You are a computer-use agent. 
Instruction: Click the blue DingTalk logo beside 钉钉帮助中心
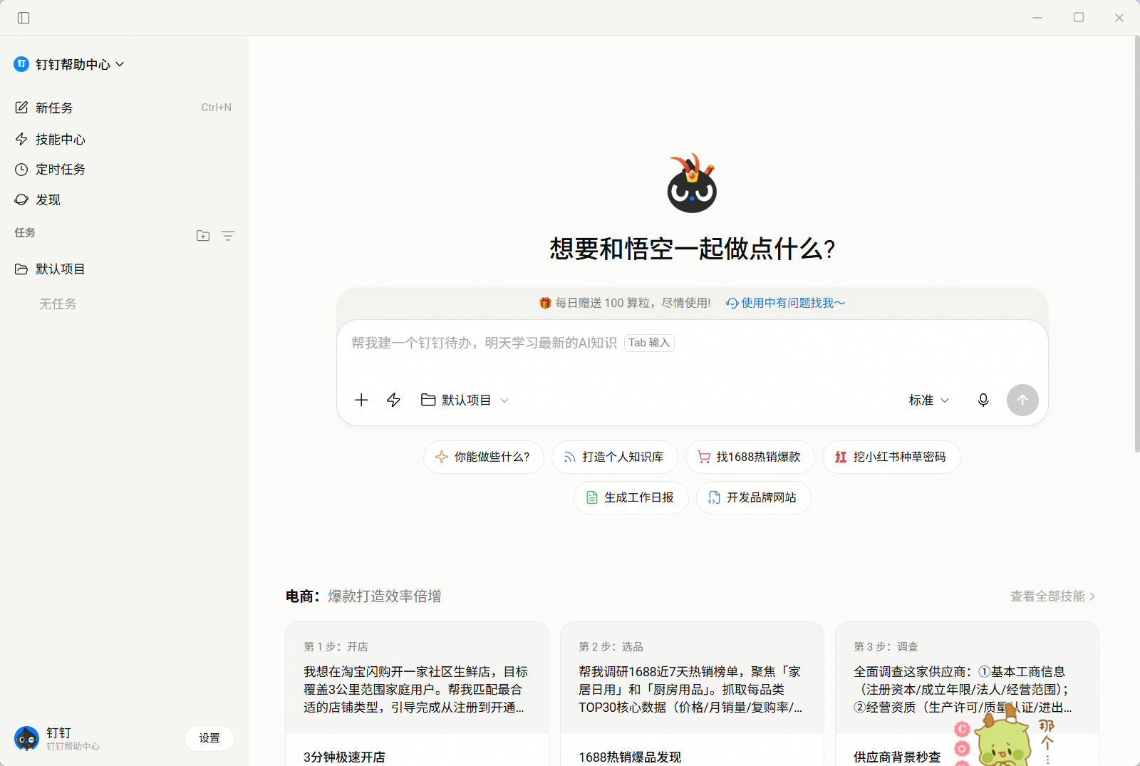[x=21, y=64]
